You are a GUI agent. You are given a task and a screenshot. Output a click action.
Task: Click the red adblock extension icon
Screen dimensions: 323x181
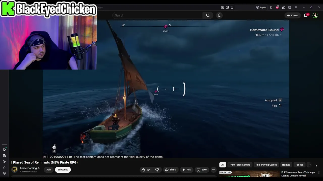click(277, 8)
